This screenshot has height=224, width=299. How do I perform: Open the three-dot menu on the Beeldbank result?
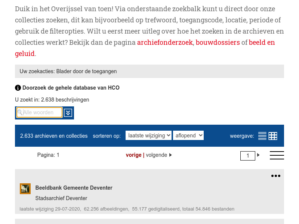click(275, 175)
